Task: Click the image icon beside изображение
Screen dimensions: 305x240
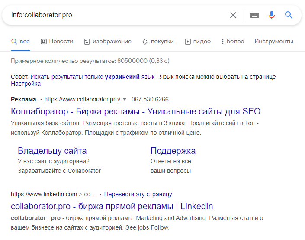Action: tap(87, 42)
